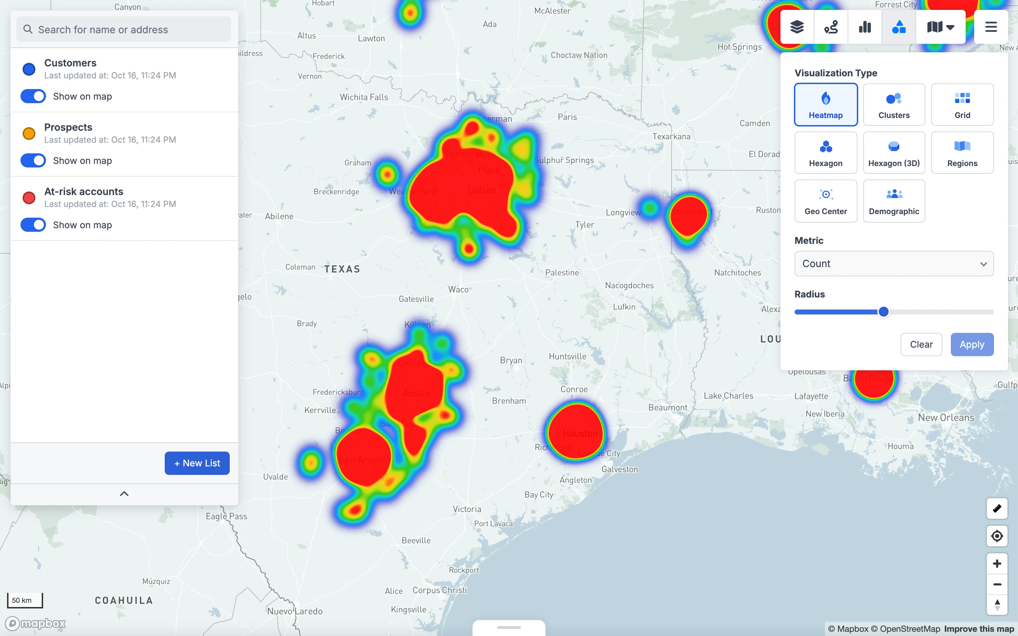Screen dimensions: 1018x636
Task: Open the route planning tool
Action: (x=831, y=27)
